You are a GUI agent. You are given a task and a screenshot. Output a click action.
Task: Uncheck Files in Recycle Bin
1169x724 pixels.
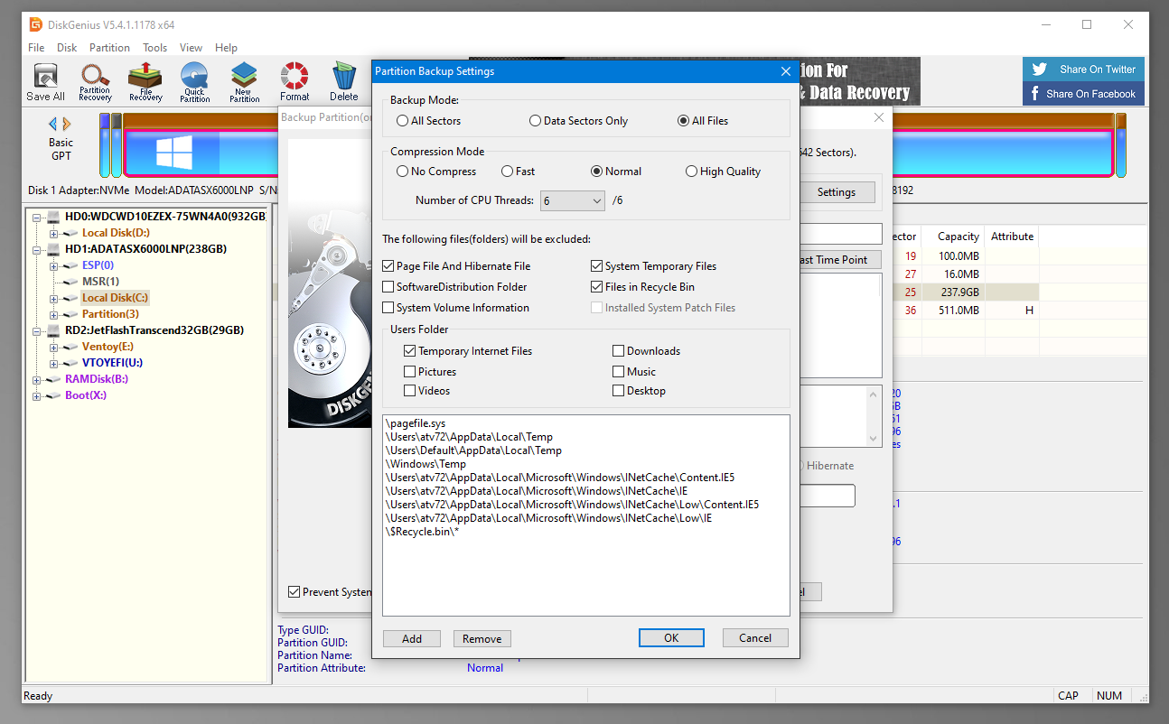tap(597, 287)
